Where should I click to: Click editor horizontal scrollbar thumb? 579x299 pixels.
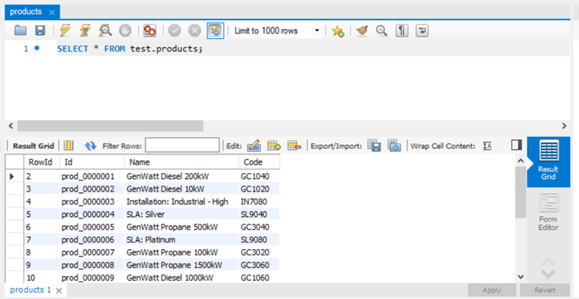point(110,126)
